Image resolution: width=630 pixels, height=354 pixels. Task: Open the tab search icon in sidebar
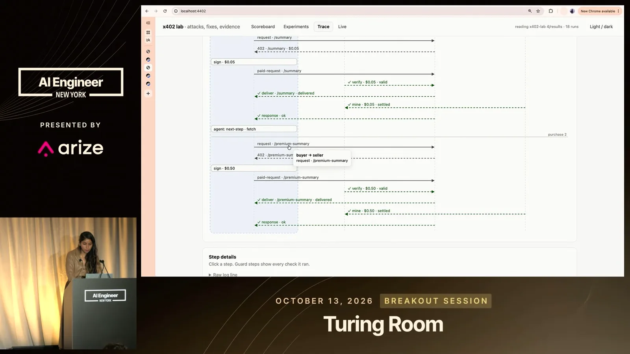[x=148, y=40]
